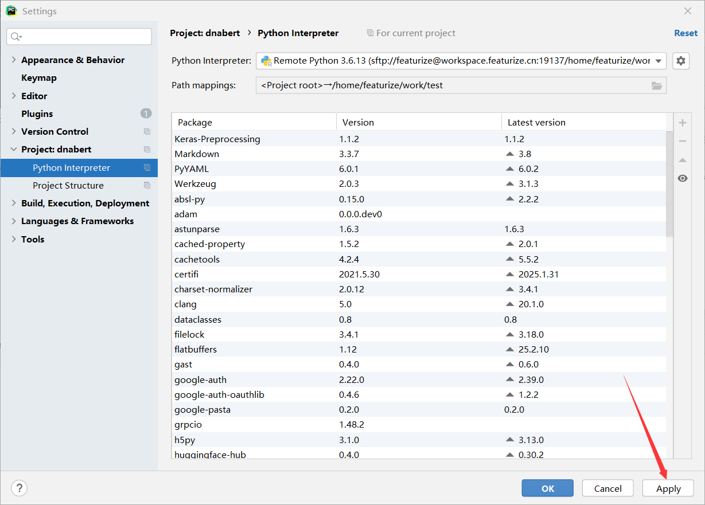Click project-level icon beside Python Interpreter

[x=147, y=167]
